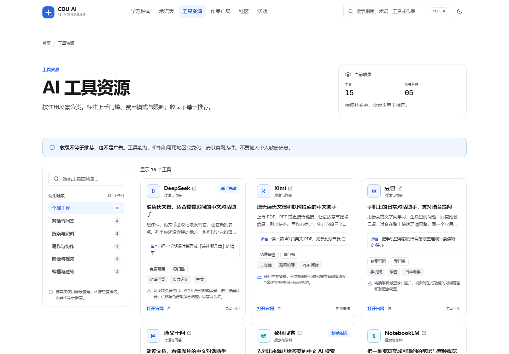Viewport: 509px width, 354px height.
Task: Click the Kimi K avatar icon
Action: pyautogui.click(x=264, y=191)
